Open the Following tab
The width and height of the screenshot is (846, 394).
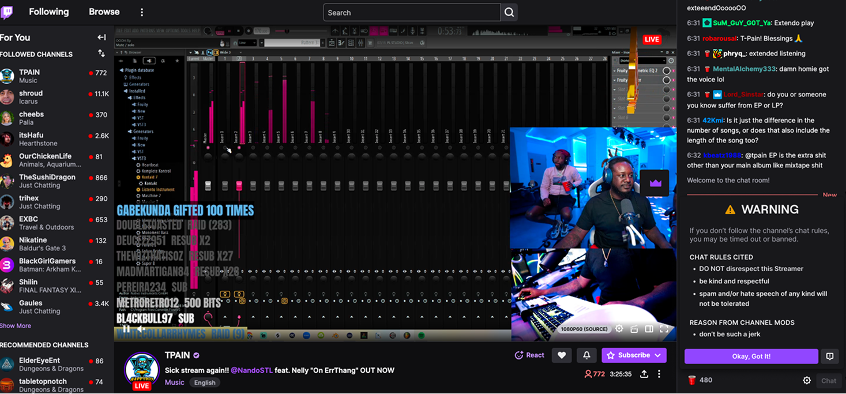point(48,12)
